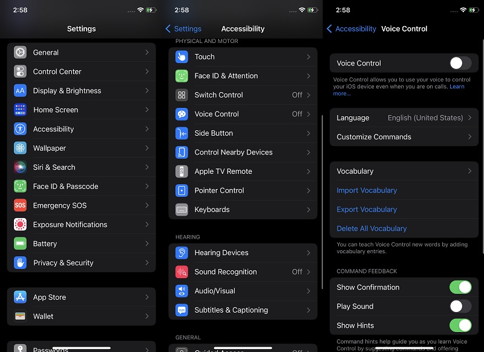This screenshot has height=352, width=484.
Task: Go back to Settings from Accessibility
Action: coord(183,28)
